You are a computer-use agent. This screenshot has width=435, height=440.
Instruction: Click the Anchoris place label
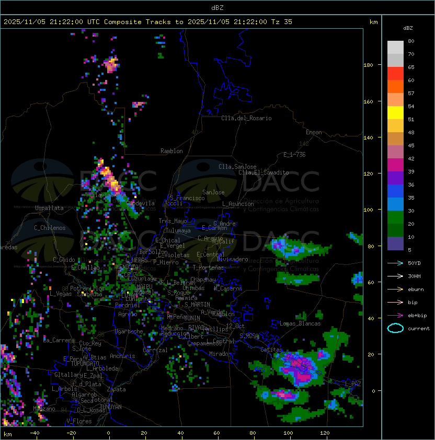[122, 356]
